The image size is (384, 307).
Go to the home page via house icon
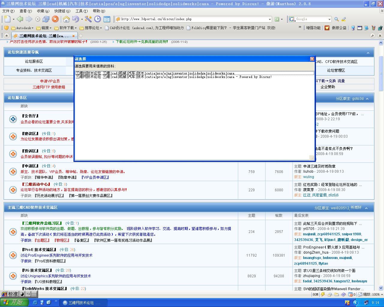pyautogui.click(x=66, y=19)
